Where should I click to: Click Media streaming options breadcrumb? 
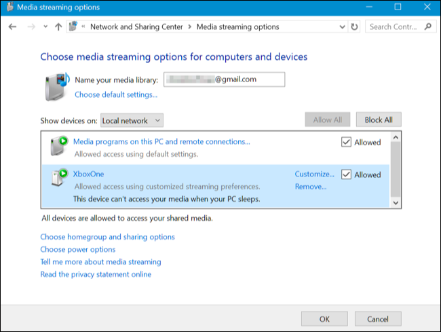click(x=237, y=26)
